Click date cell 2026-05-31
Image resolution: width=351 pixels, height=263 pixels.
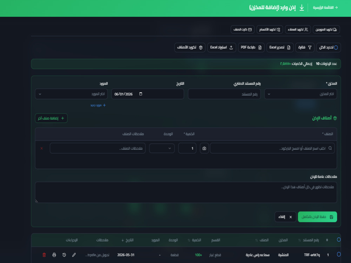tap(126, 255)
